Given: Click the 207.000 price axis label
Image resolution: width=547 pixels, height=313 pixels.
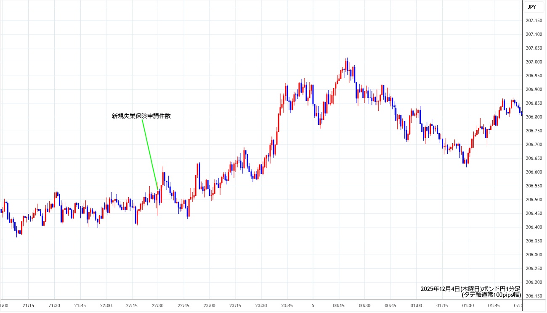Looking at the screenshot, I should click(534, 62).
